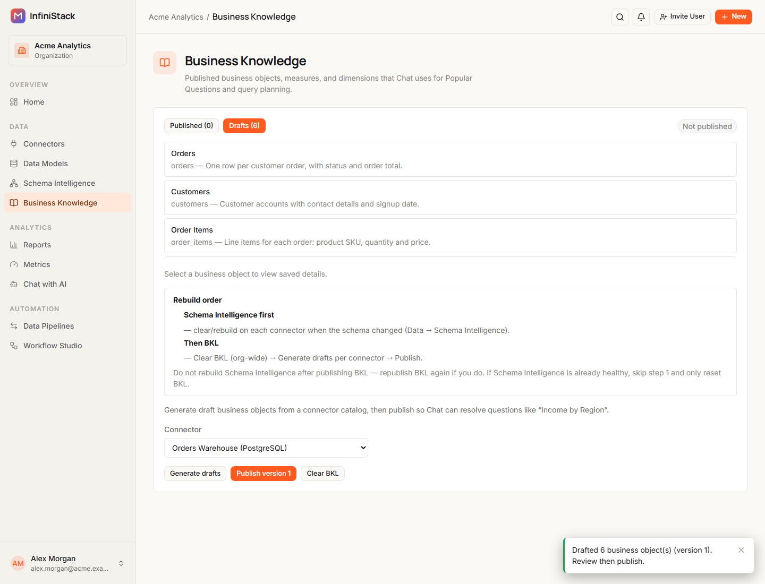Click the AM user avatar

click(18, 563)
